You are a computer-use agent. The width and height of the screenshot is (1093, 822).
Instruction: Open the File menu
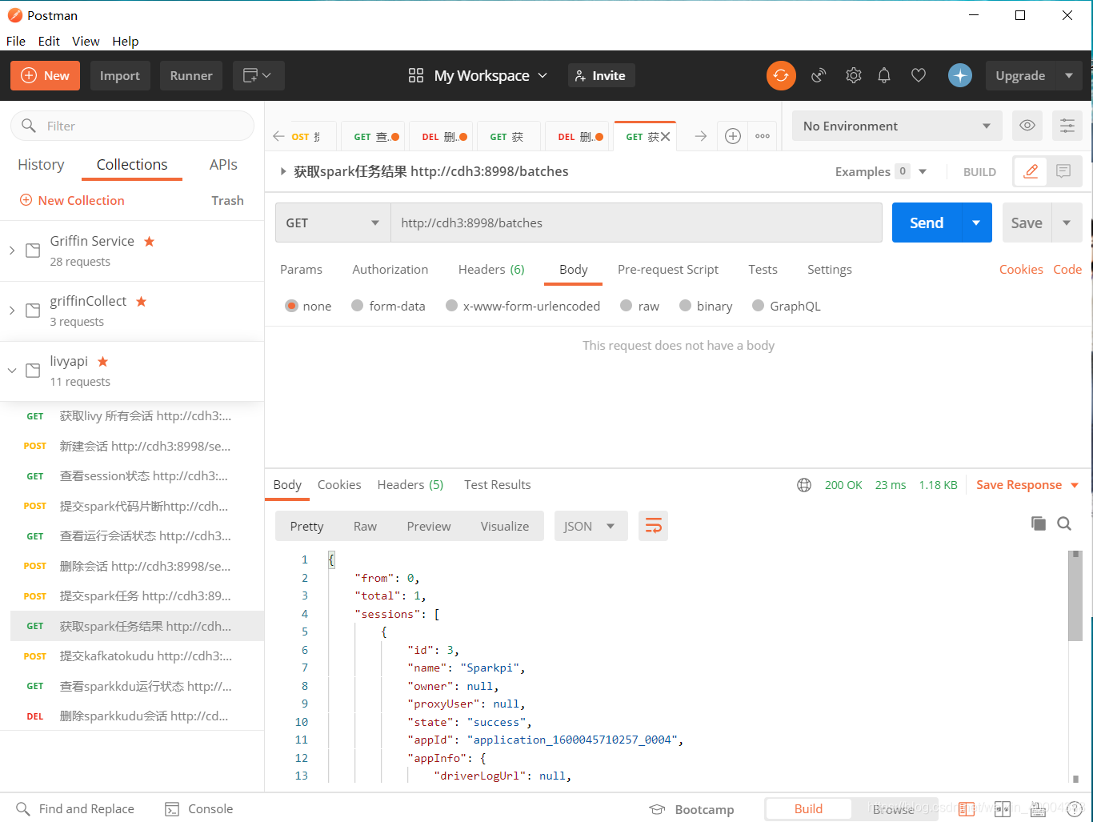coord(16,41)
